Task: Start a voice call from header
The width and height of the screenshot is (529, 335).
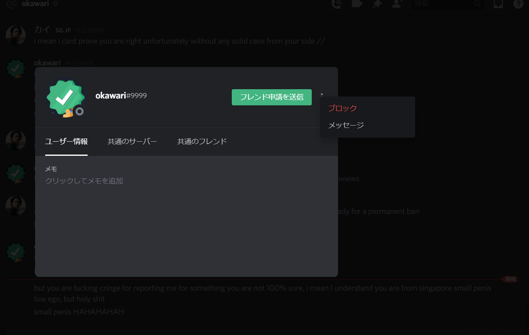Action: [336, 4]
